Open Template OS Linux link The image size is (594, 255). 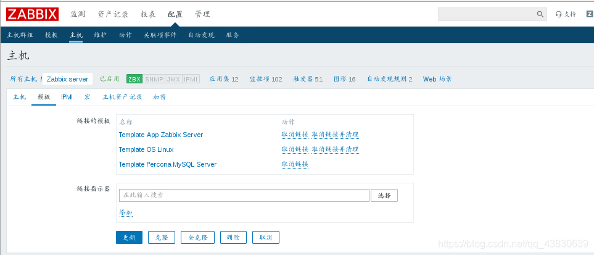pos(146,149)
